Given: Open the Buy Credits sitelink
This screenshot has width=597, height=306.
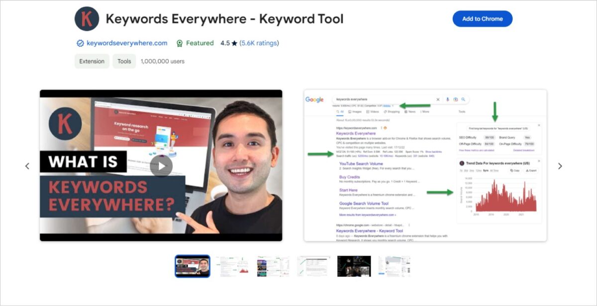Looking at the screenshot, I should point(350,177).
